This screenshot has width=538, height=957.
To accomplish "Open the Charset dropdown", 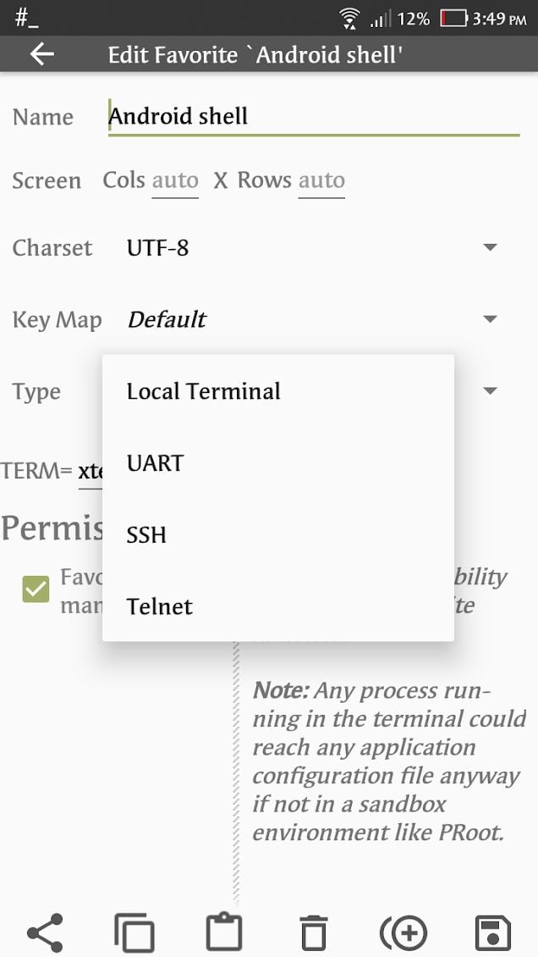I will point(490,247).
